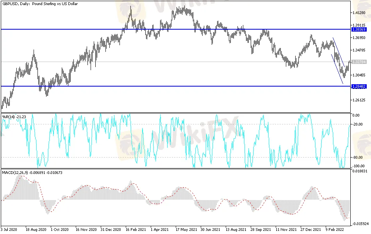Select the 1.28482 support level label
The width and height of the screenshot is (371, 234).
click(x=359, y=87)
